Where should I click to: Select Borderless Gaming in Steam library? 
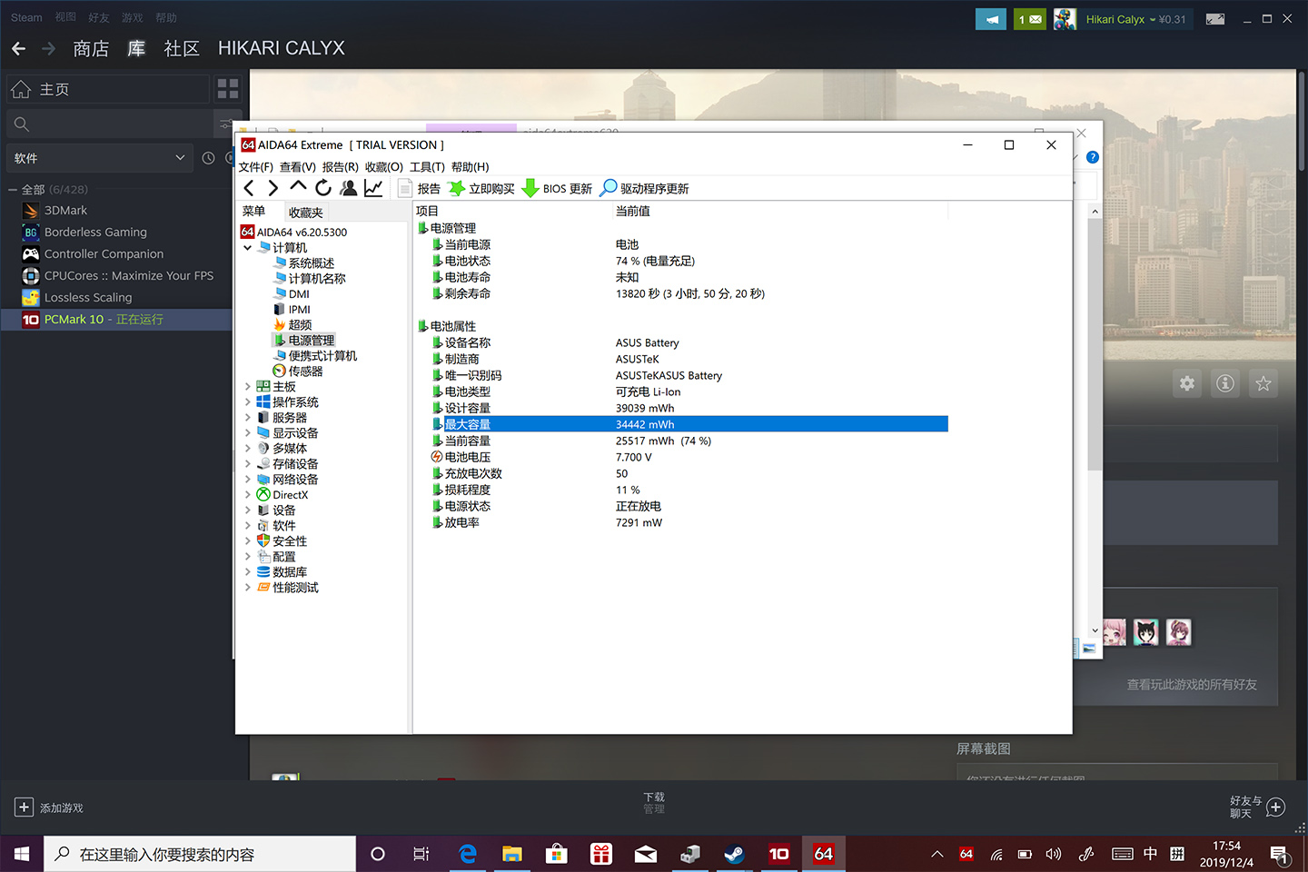[x=95, y=232]
